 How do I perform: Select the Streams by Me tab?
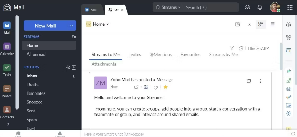pos(223,55)
